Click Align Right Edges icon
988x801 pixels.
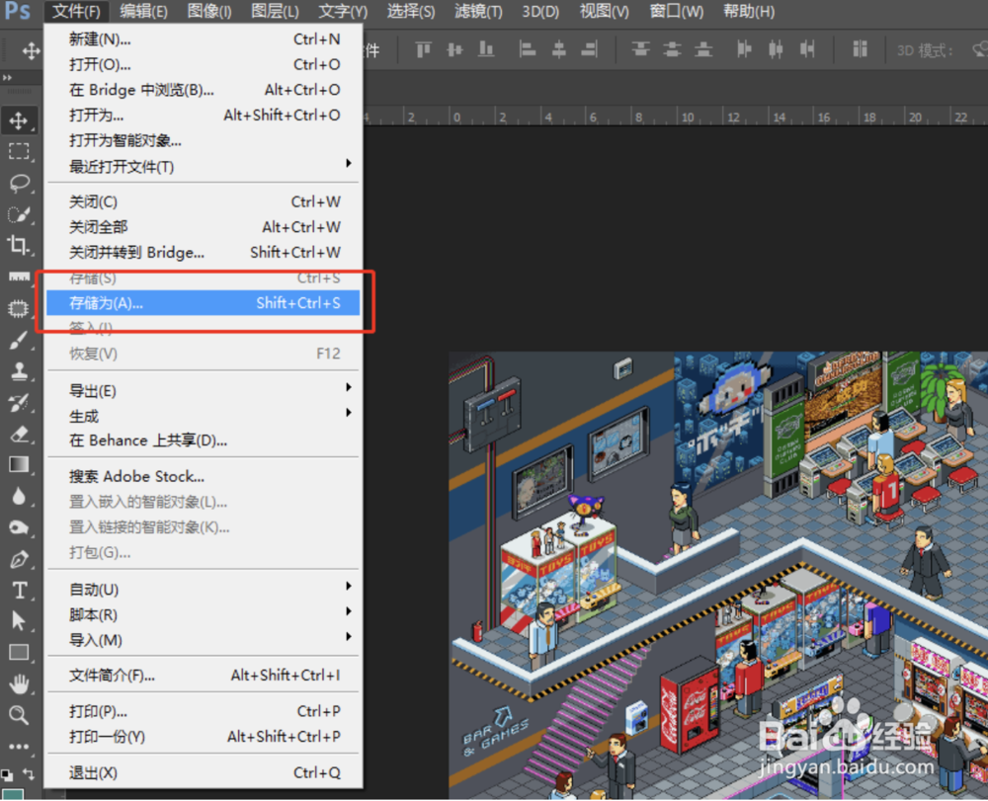(x=590, y=49)
